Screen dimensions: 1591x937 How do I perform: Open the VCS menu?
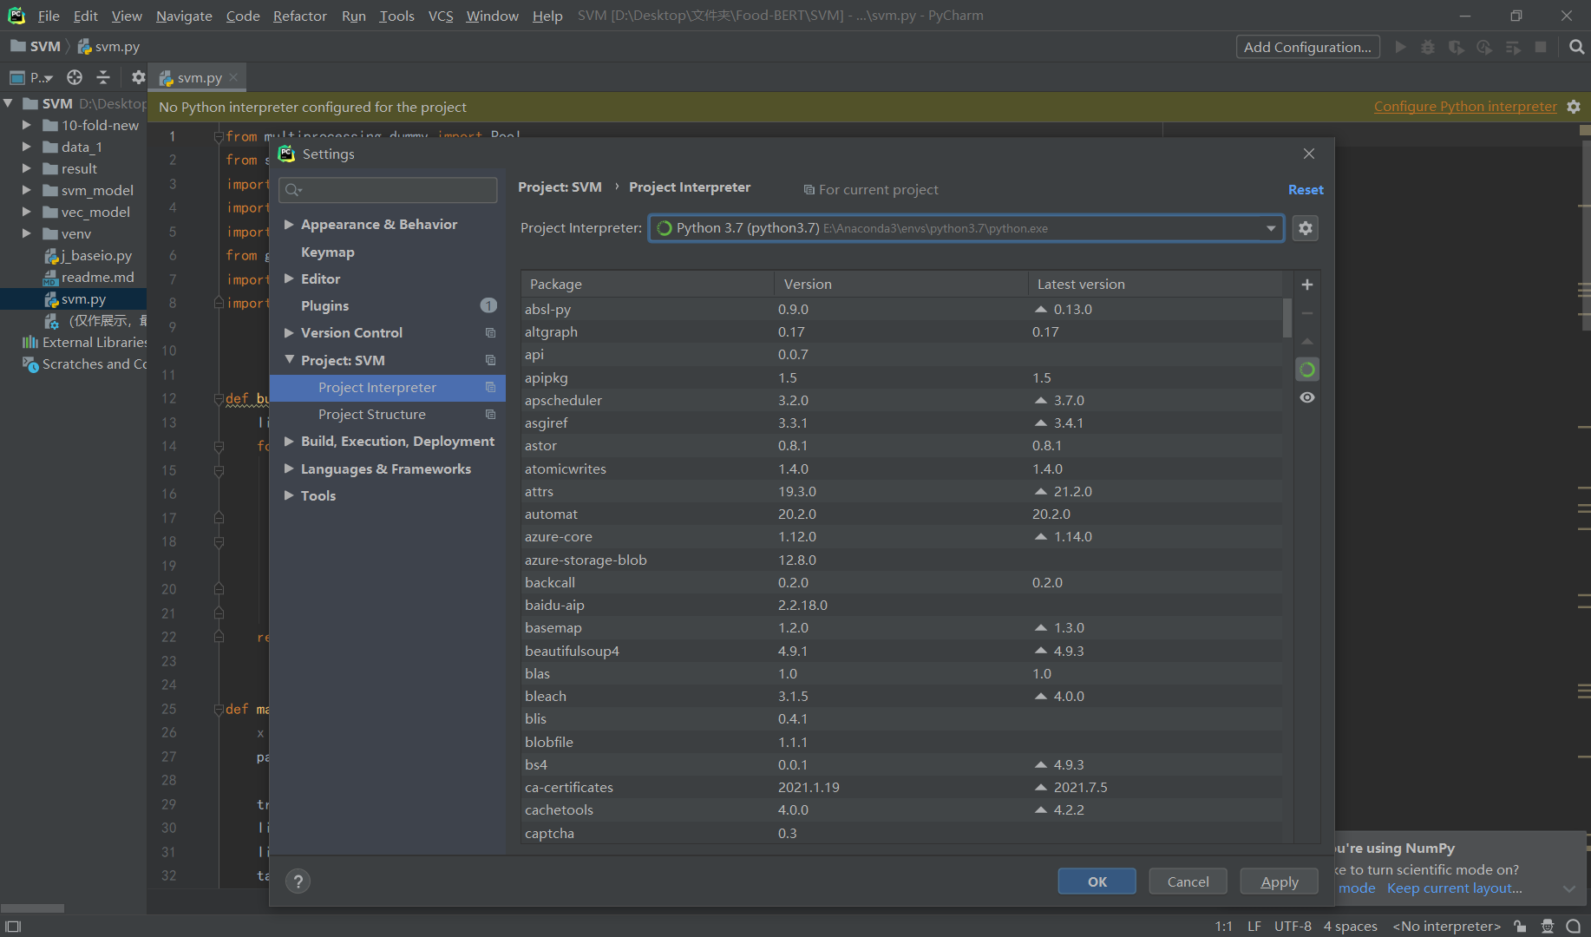(x=441, y=16)
